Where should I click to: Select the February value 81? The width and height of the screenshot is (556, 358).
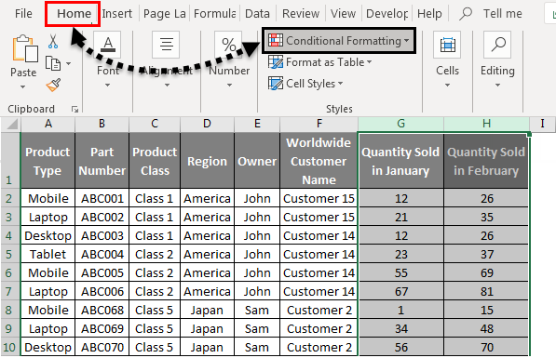(x=486, y=291)
